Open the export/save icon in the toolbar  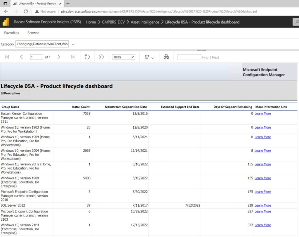point(147,57)
